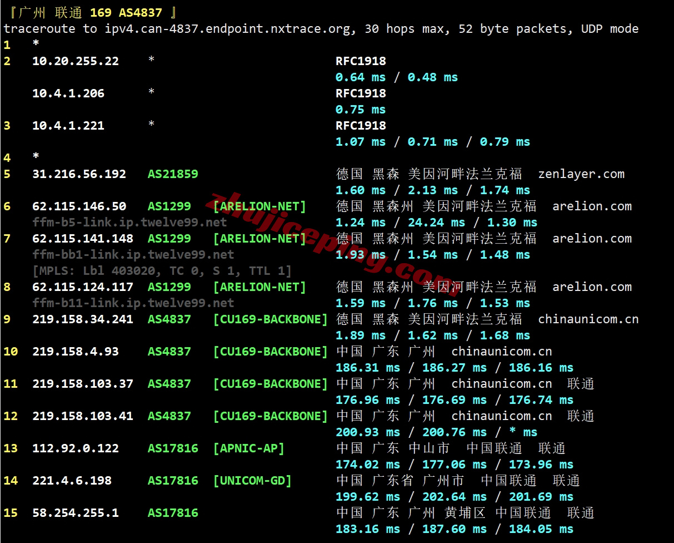Click hostname ffm-b11-link.ip.twelve99.net
The height and width of the screenshot is (543, 674).
point(133,303)
